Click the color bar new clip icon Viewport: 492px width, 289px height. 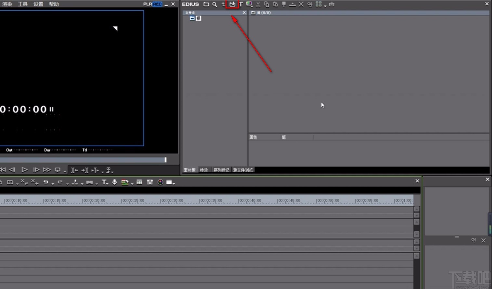[x=249, y=4]
